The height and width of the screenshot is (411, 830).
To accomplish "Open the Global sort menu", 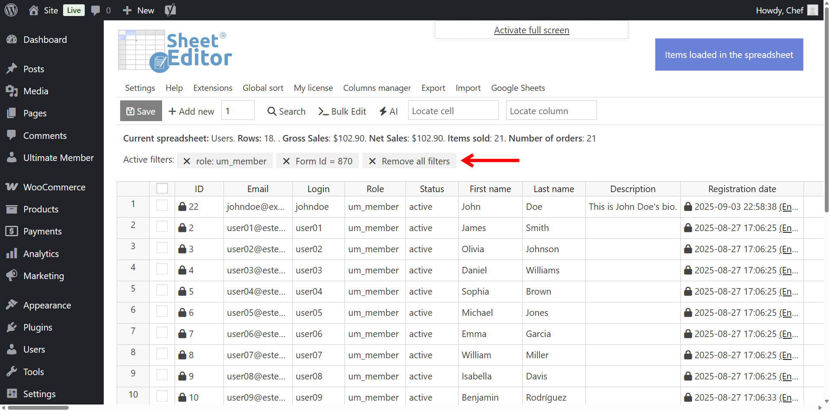I will (x=263, y=88).
